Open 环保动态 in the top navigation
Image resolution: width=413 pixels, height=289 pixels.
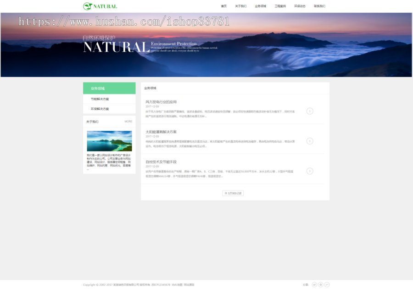[x=300, y=6]
